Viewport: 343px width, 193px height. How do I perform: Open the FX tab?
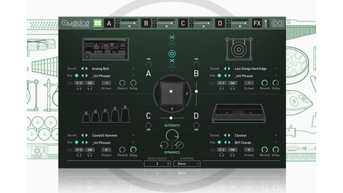tap(257, 23)
